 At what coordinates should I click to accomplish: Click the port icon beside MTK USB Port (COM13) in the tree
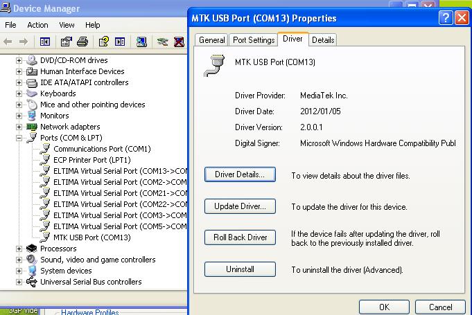(45, 237)
